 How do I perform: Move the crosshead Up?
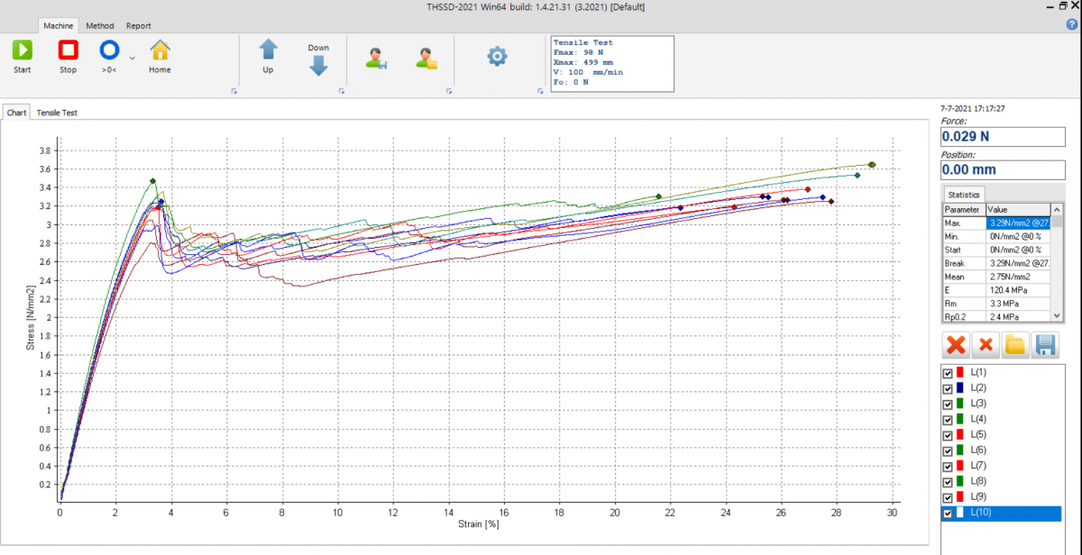tap(268, 55)
